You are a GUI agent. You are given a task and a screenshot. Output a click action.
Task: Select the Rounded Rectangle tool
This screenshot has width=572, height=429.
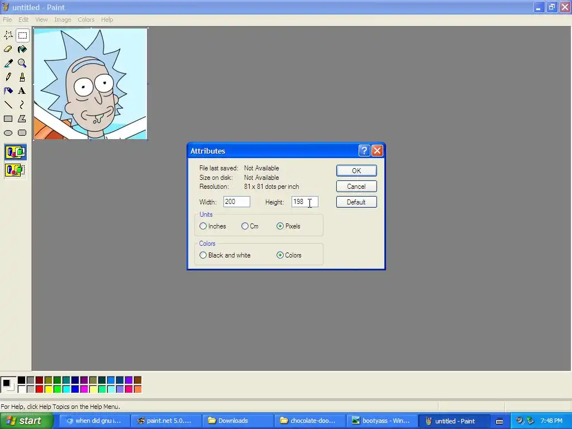pos(22,133)
